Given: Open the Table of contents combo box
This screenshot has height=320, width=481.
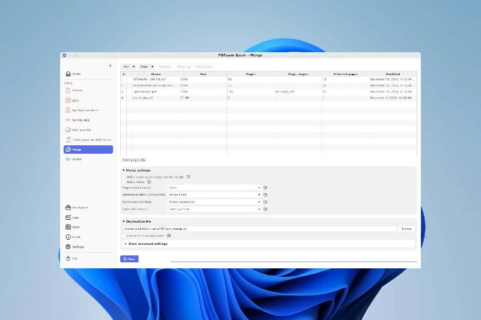Looking at the screenshot, I should [215, 210].
